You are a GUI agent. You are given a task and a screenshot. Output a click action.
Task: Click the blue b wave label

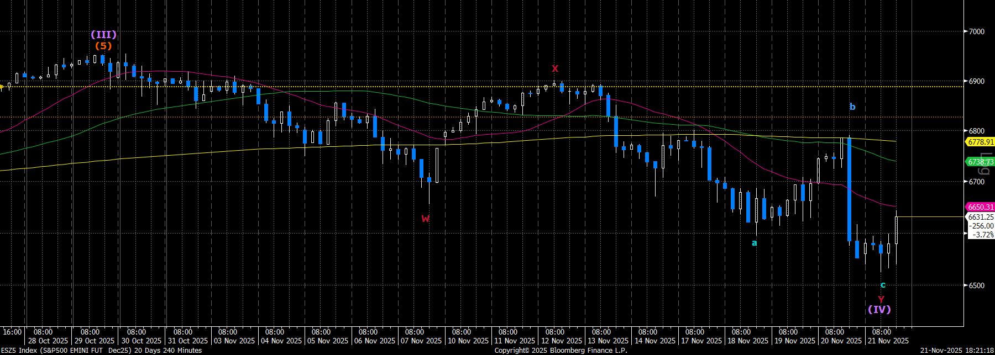point(852,107)
